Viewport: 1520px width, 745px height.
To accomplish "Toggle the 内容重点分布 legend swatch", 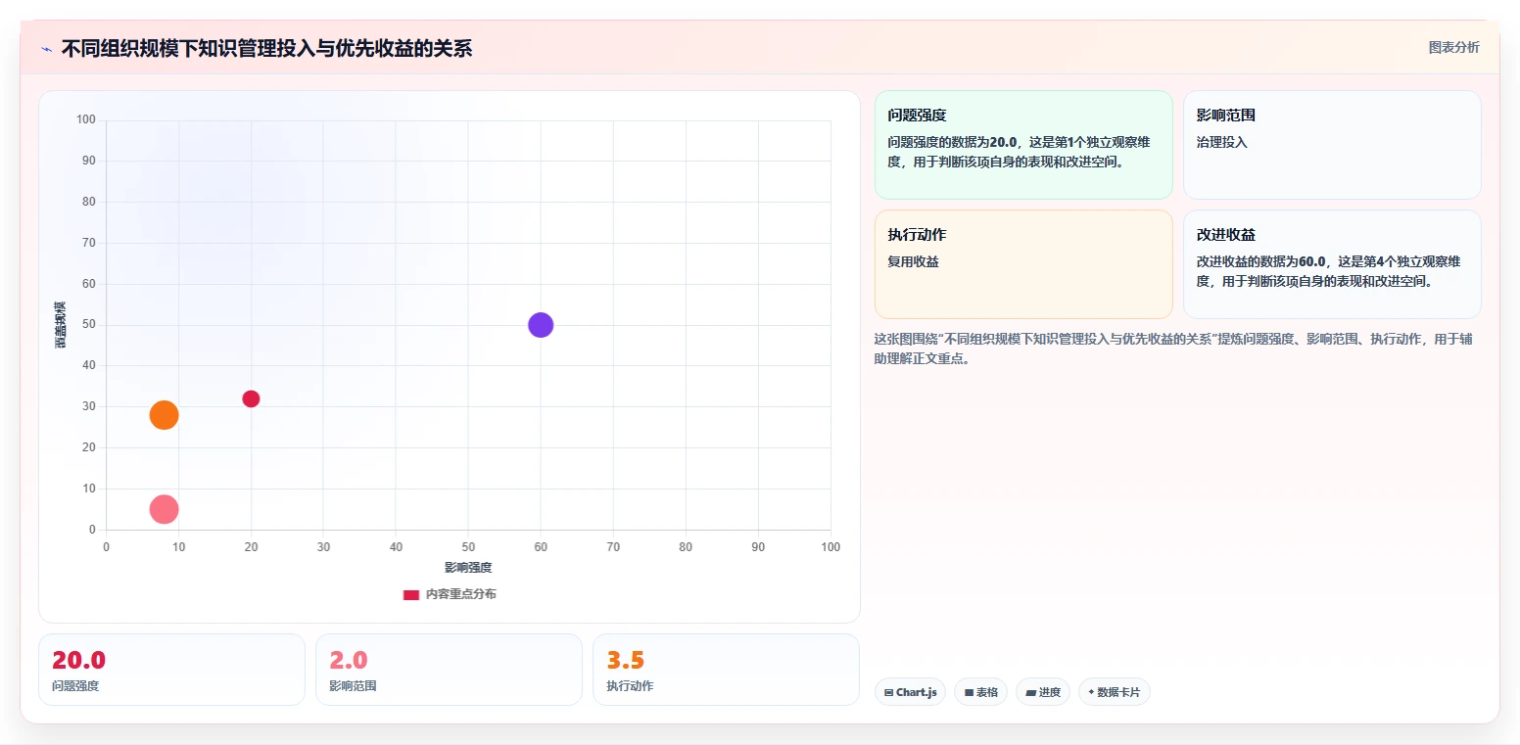I will 411,594.
